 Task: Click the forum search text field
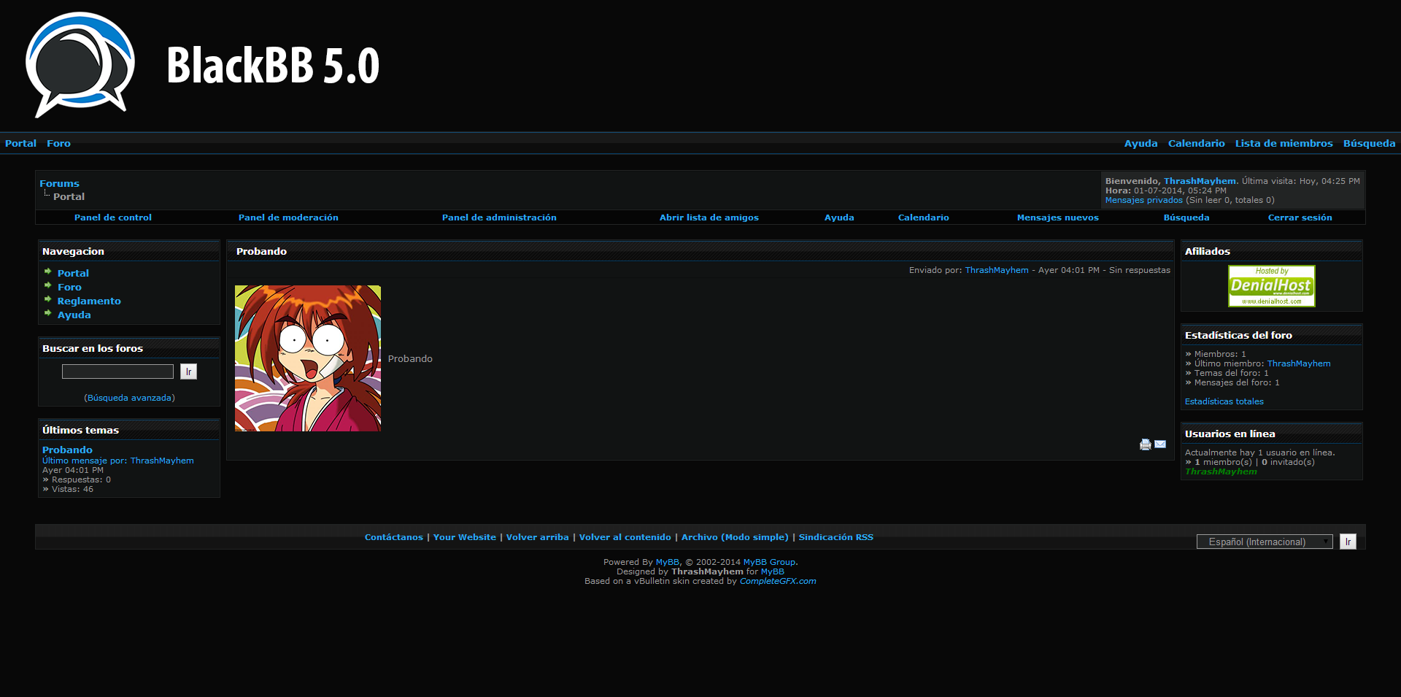(x=117, y=371)
